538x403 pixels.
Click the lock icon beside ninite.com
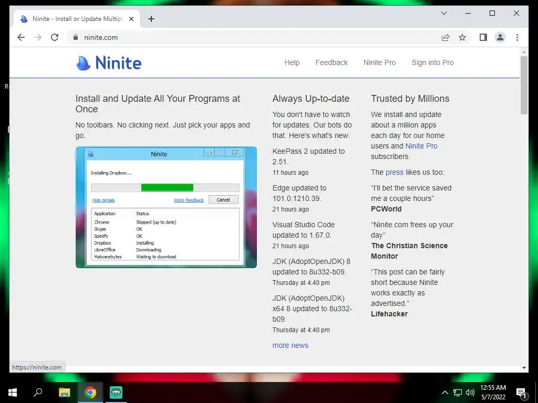[x=76, y=37]
